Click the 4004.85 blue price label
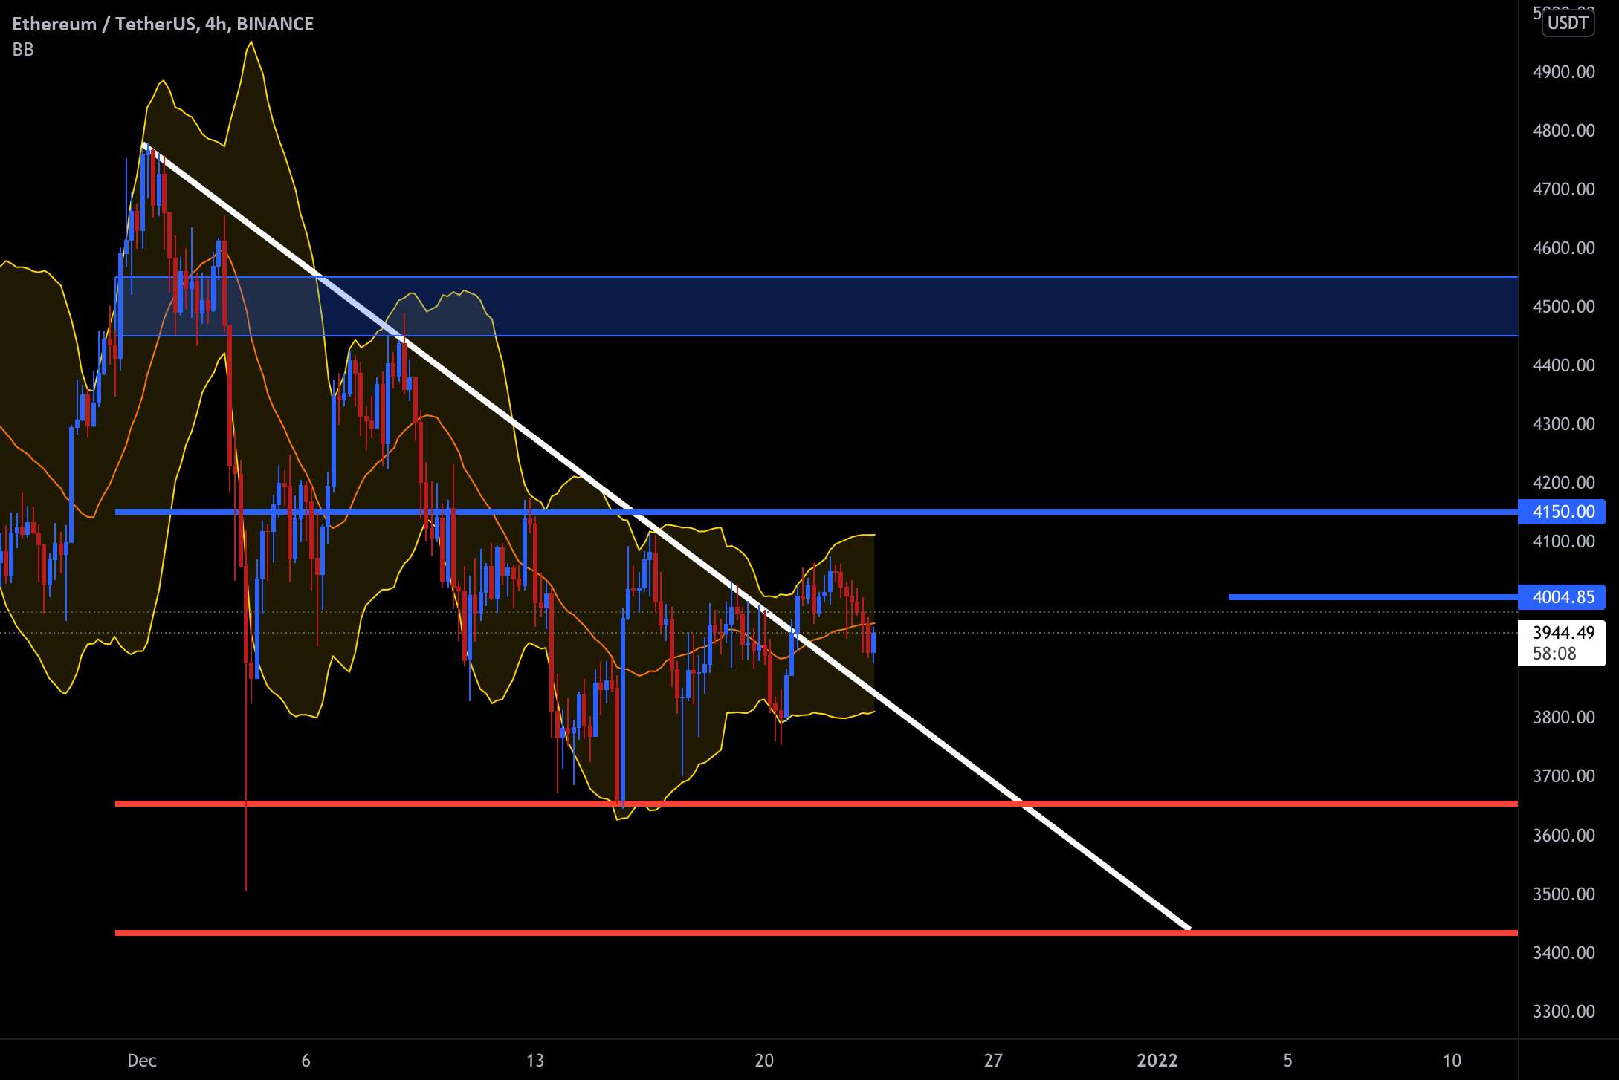1619x1080 pixels. pos(1562,597)
